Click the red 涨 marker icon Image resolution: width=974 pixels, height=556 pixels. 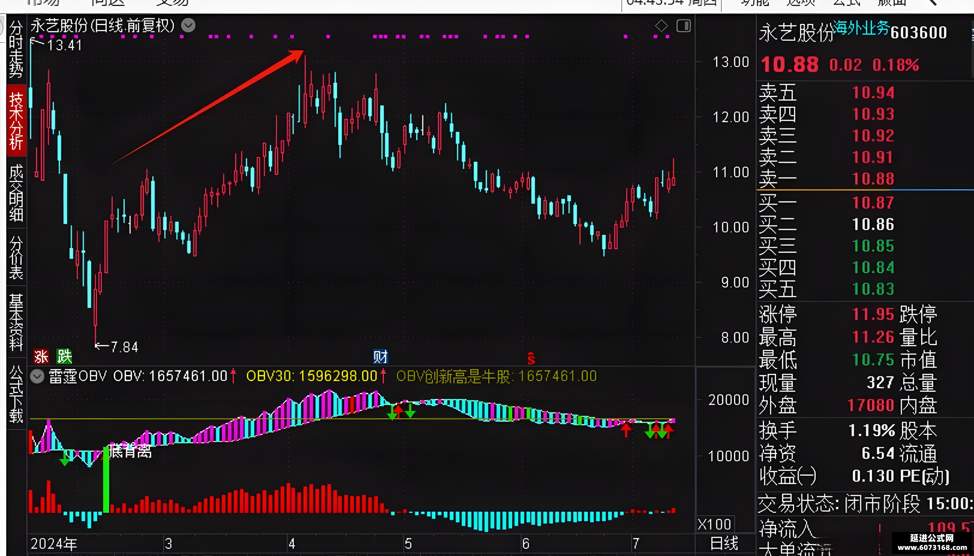tap(41, 357)
